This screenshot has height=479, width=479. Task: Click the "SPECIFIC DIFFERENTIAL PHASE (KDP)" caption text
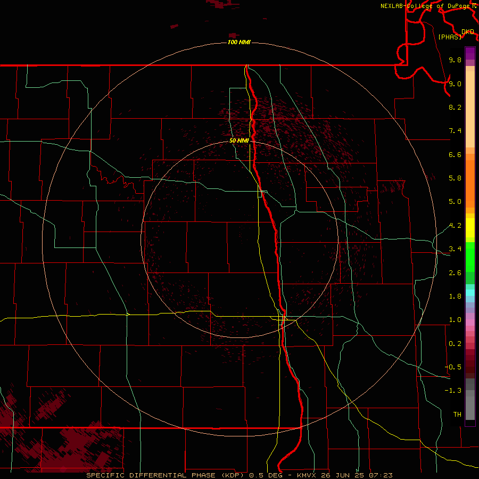click(x=165, y=475)
